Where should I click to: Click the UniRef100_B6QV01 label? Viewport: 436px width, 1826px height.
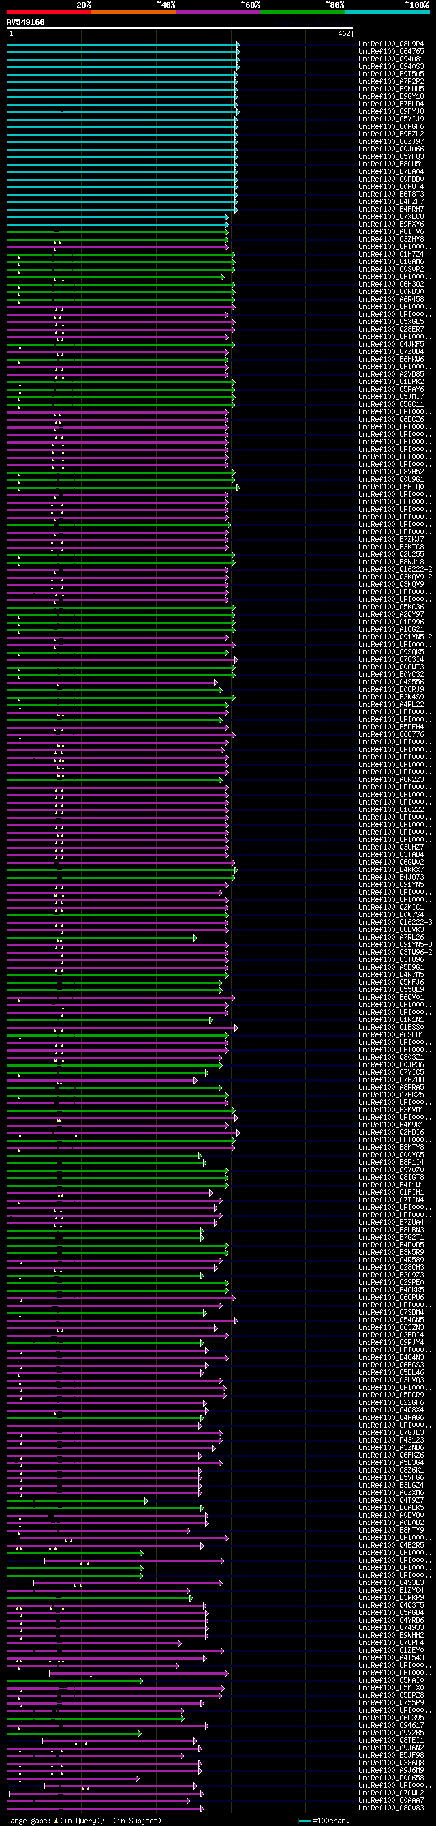tap(392, 998)
